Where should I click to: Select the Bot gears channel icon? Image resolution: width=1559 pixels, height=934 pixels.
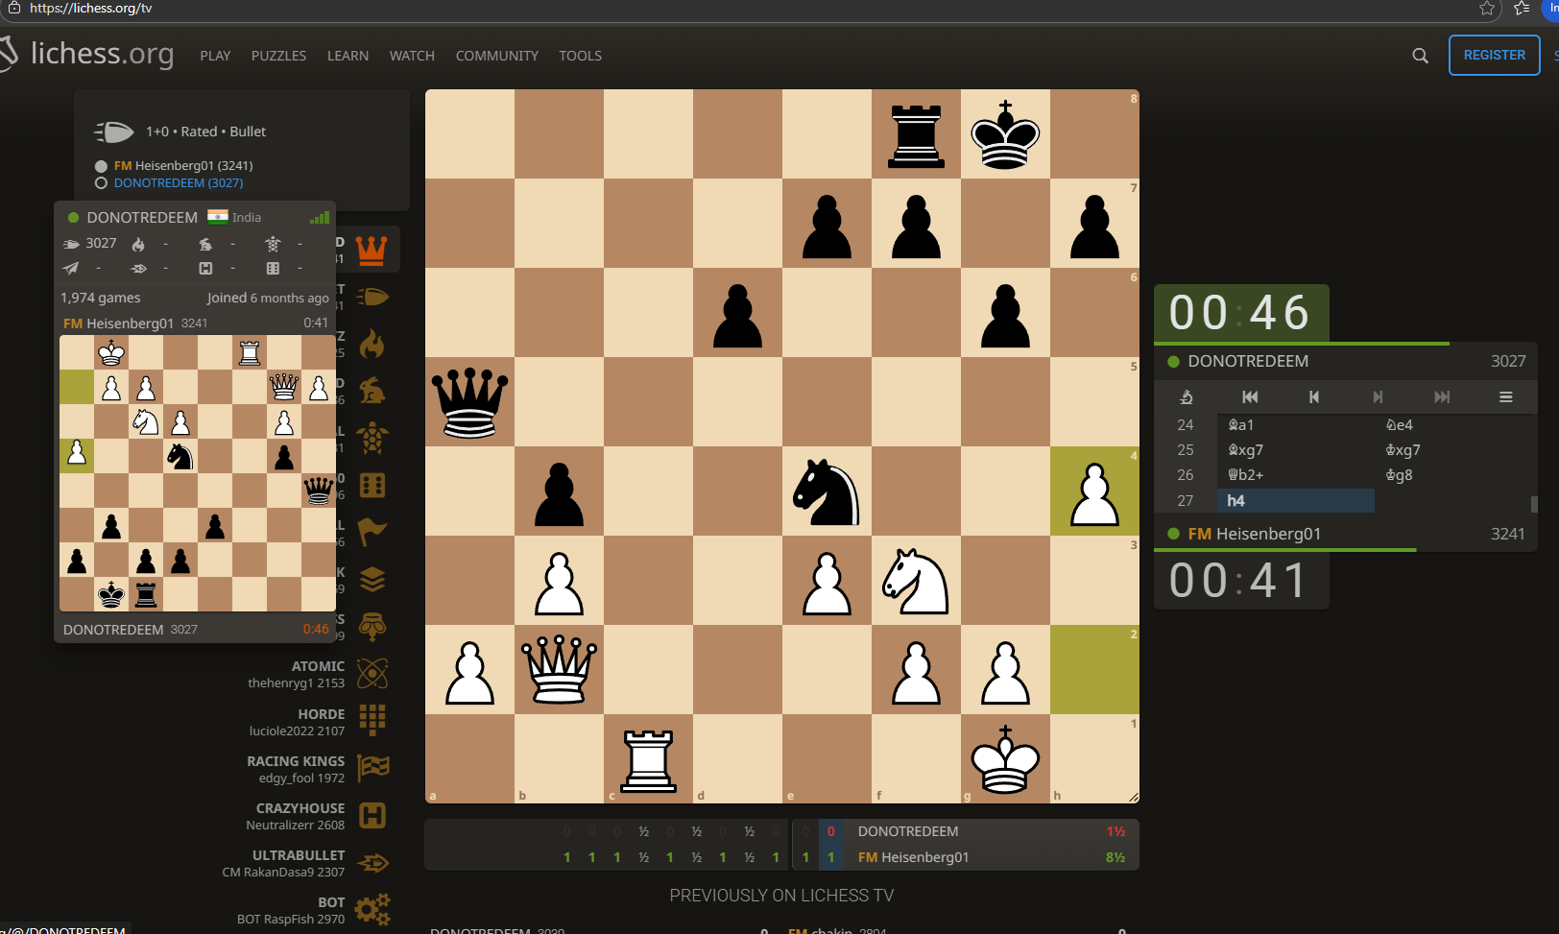[x=372, y=909]
